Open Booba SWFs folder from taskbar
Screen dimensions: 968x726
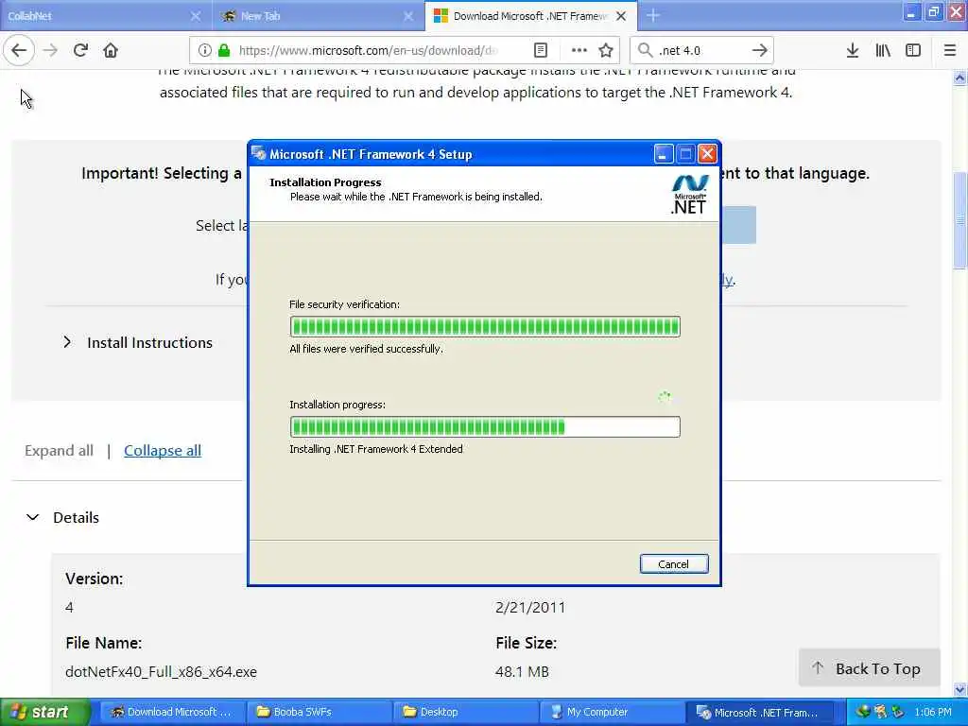pos(319,712)
